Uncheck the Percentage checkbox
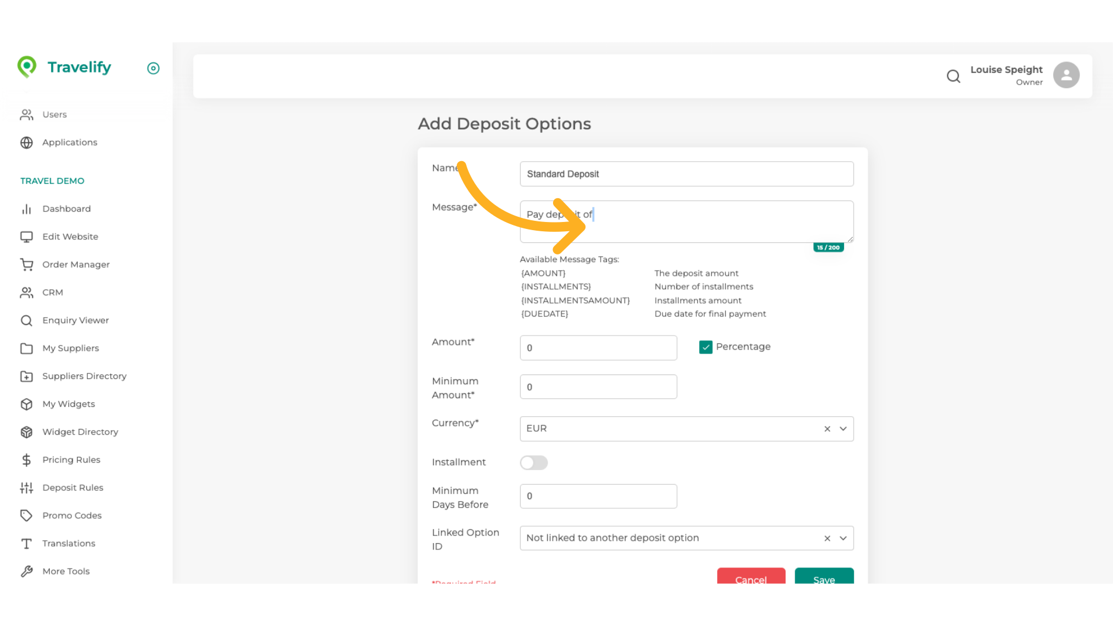The height and width of the screenshot is (626, 1113). (x=705, y=347)
